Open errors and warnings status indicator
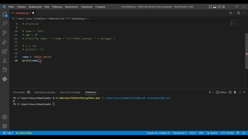Image resolution: width=248 pixels, height=139 pixels. [8, 133]
